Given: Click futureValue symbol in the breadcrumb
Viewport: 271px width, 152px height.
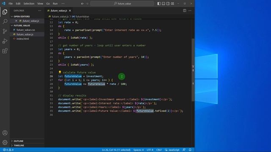Looking at the screenshot, I should pos(82,16).
